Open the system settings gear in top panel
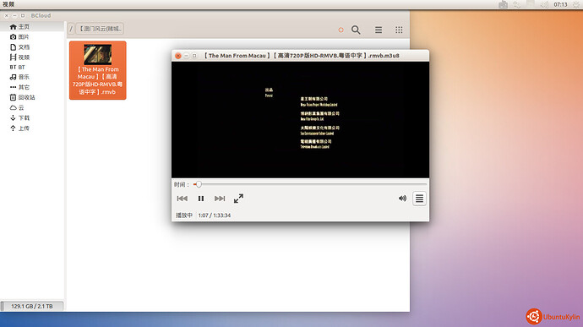This screenshot has width=583, height=327. [576, 4]
